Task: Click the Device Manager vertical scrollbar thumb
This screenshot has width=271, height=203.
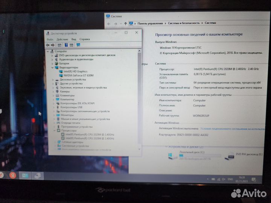Action: (140, 98)
